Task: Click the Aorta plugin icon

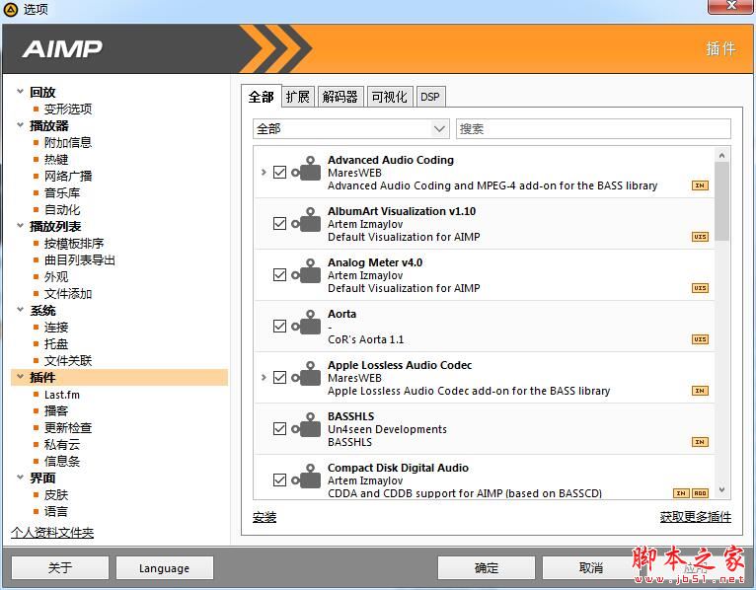Action: tap(306, 323)
